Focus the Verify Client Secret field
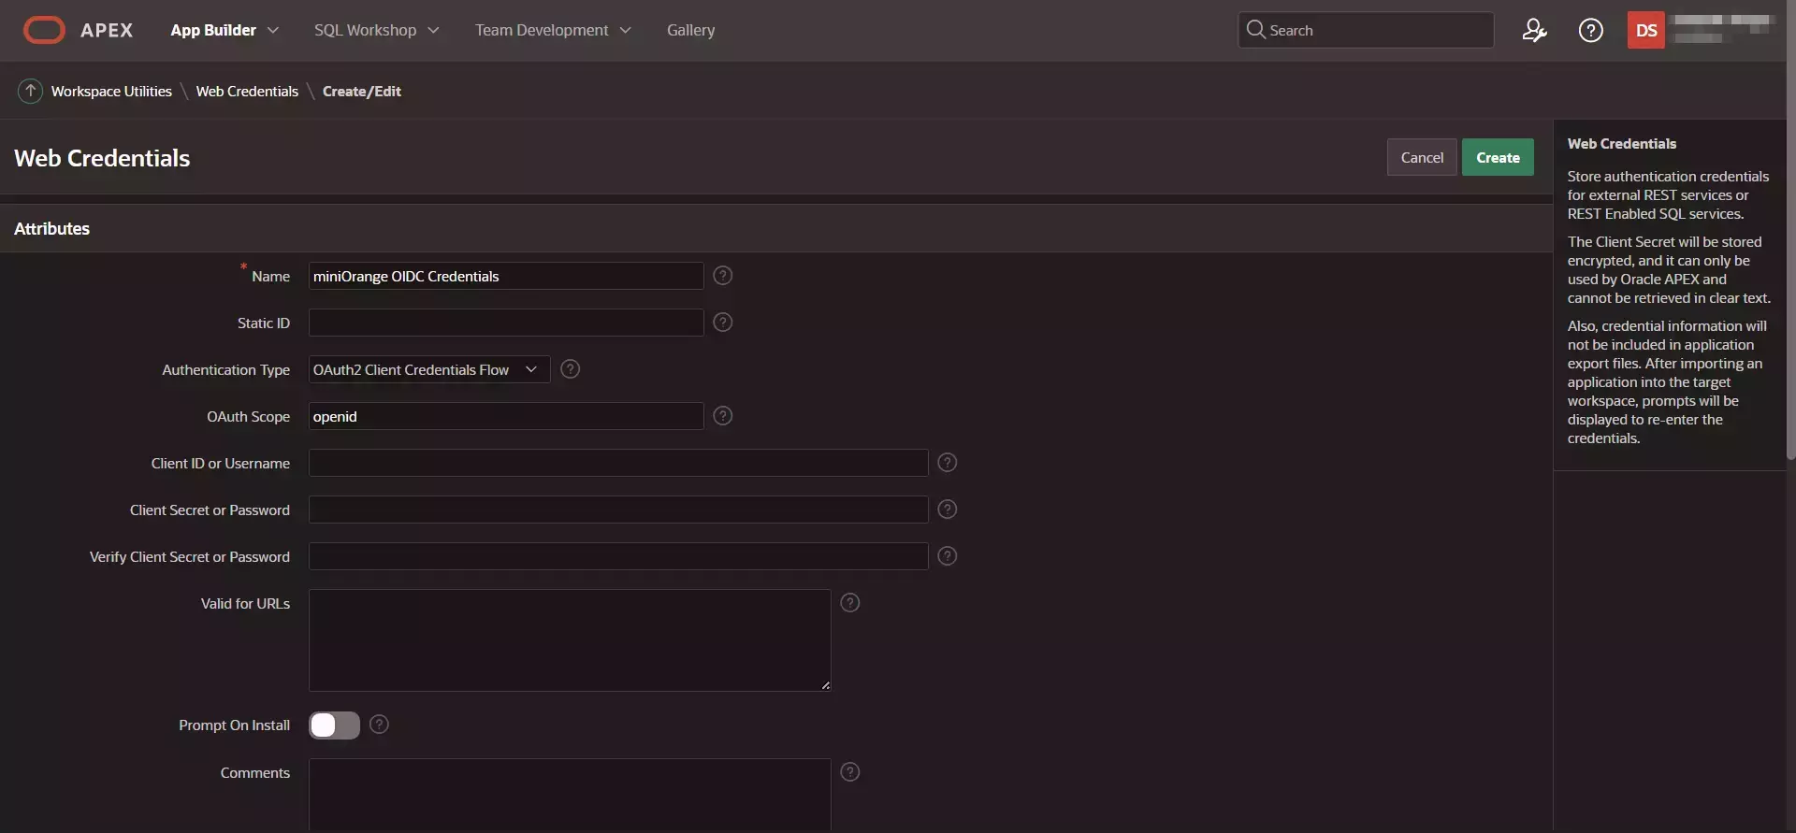The height and width of the screenshot is (833, 1796). point(618,556)
